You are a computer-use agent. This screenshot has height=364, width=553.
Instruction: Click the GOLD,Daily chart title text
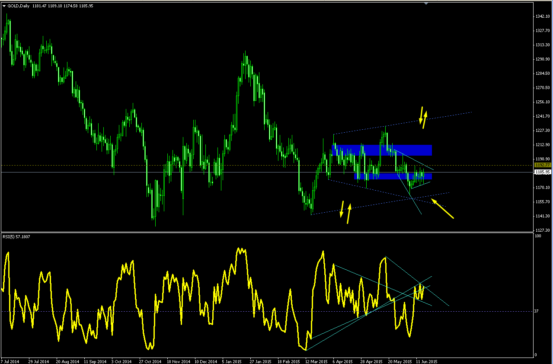coord(19,6)
